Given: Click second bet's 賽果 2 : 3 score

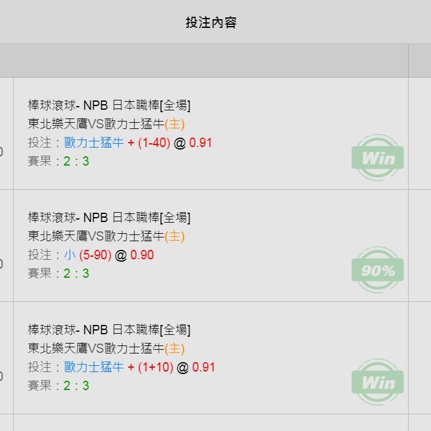Looking at the screenshot, I should (x=58, y=273).
